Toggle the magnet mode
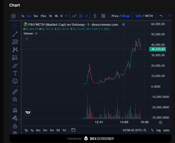Viewport: 175px width, 143px height. click(15, 110)
